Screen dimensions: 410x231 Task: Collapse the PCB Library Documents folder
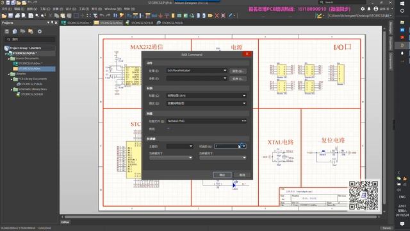coord(12,79)
